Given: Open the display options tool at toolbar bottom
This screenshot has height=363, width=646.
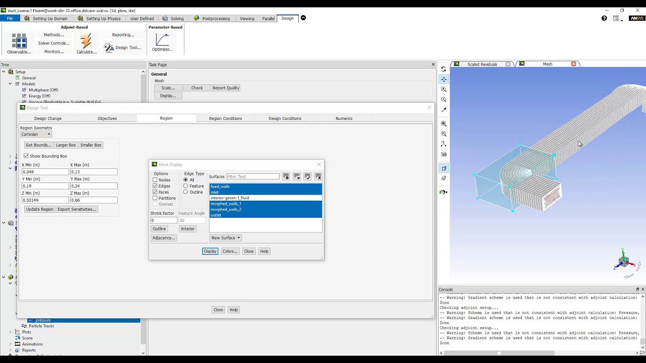Looking at the screenshot, I should (x=444, y=192).
